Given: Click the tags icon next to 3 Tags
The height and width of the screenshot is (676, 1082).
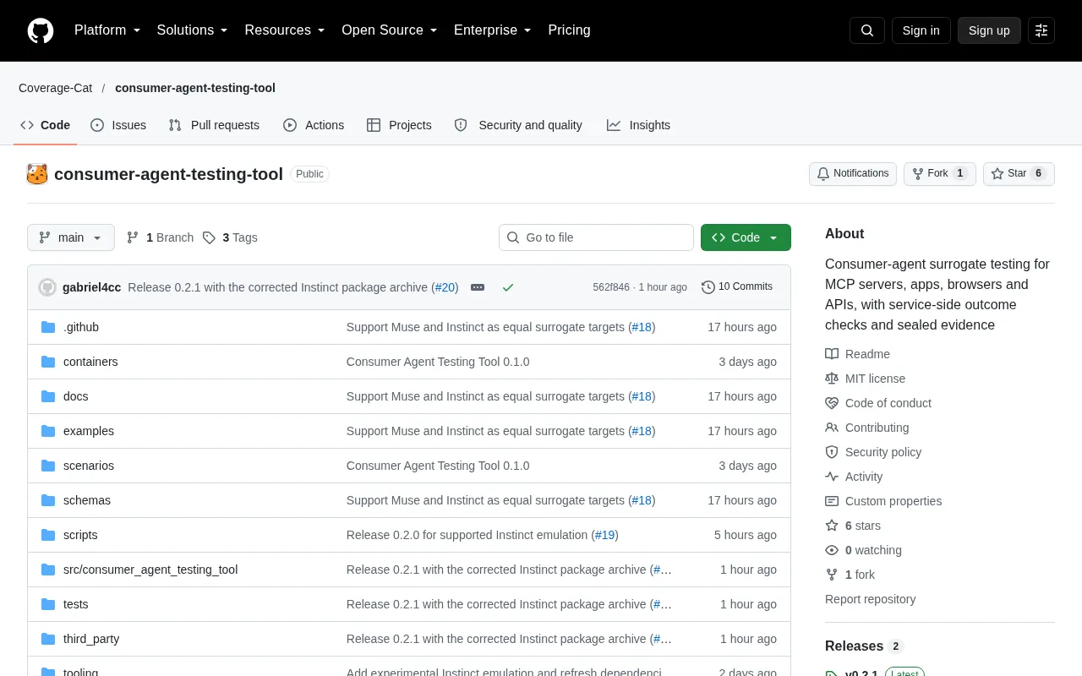Looking at the screenshot, I should pos(209,237).
